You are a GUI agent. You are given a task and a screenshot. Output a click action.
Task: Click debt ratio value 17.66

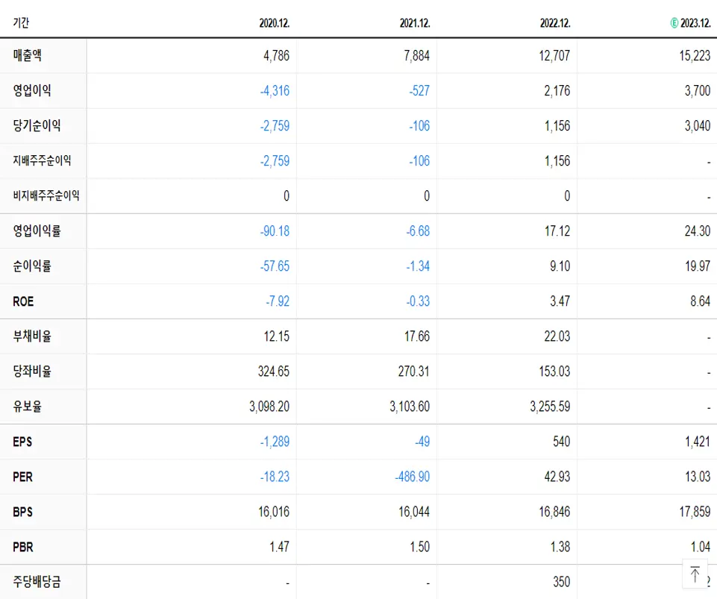416,336
